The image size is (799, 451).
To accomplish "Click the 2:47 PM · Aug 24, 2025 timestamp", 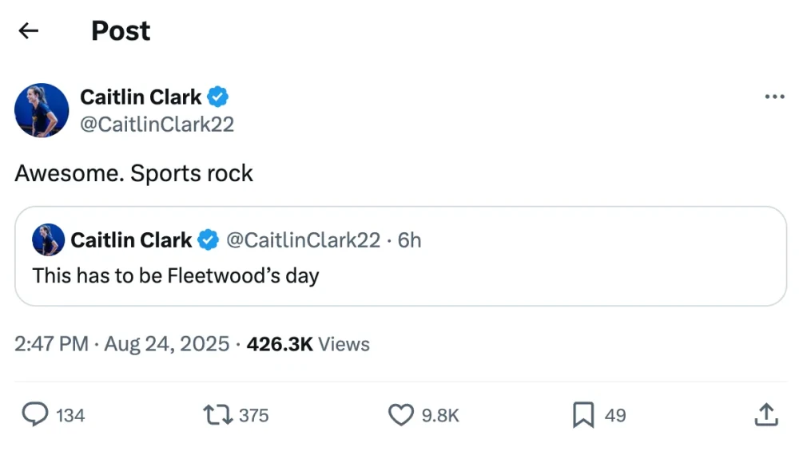I will click(123, 344).
